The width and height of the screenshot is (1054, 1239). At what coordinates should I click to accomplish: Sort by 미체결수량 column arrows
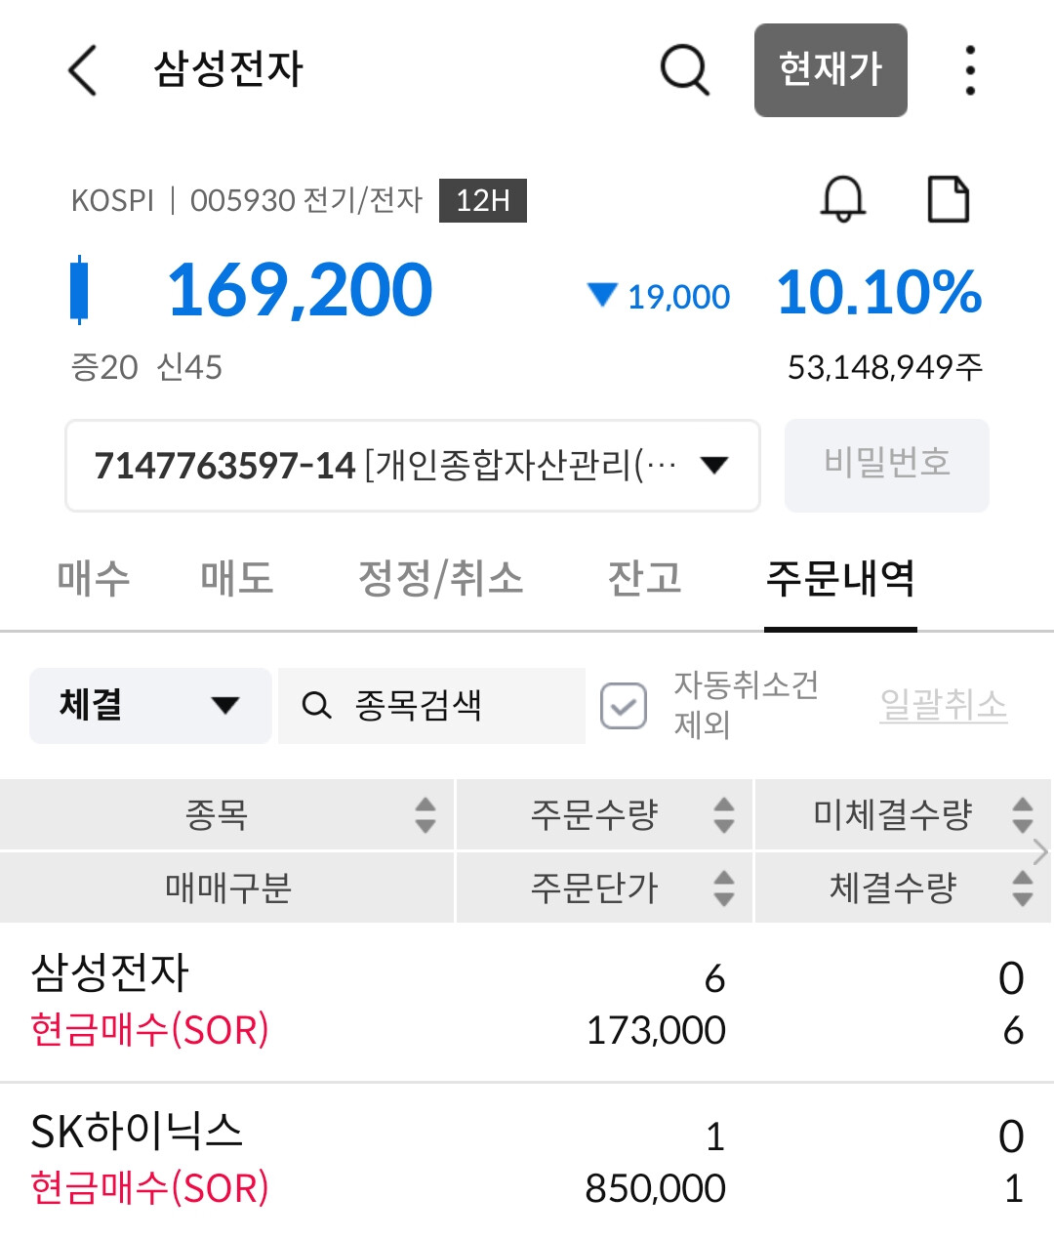pos(1022,814)
